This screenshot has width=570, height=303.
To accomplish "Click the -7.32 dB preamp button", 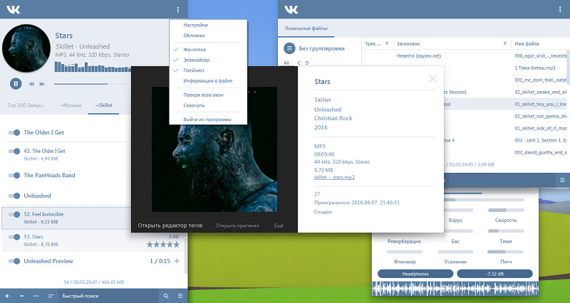I will 494,274.
